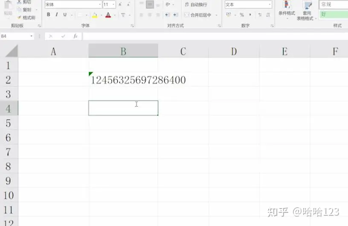Apply the green 好 cell style
348x226 pixels.
click(333, 14)
